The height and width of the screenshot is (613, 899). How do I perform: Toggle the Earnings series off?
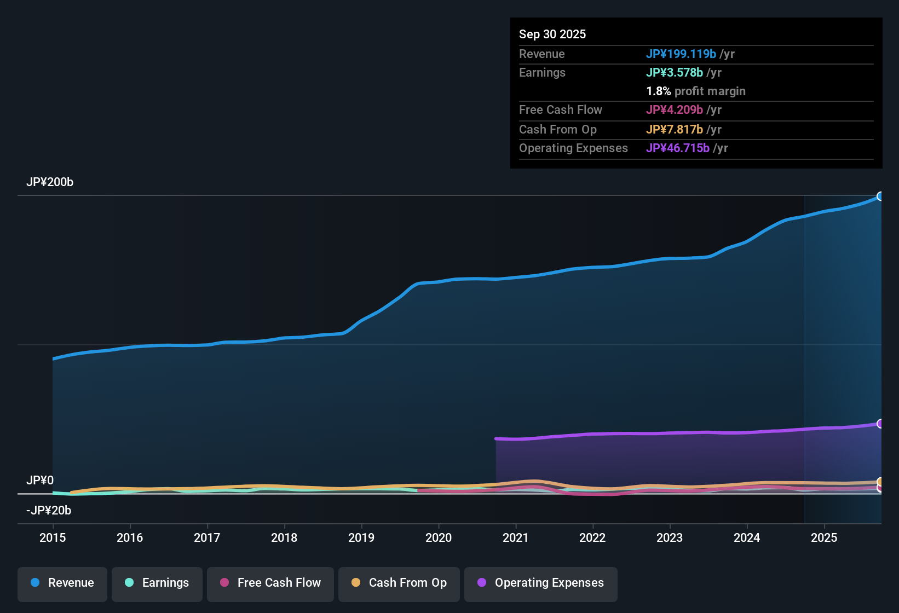157,584
